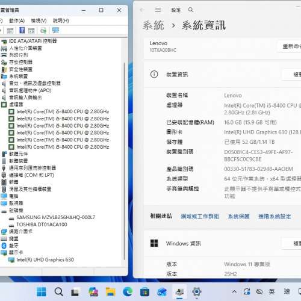Open Outlook from the taskbar
This screenshot has width=301, height=301.
162,292
